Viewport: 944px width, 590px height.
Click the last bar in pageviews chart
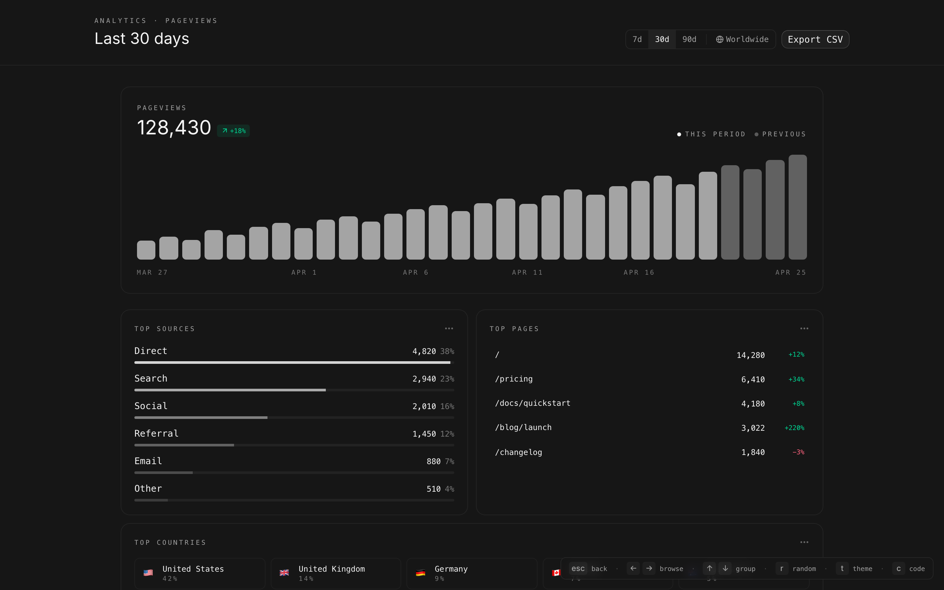pyautogui.click(x=797, y=207)
